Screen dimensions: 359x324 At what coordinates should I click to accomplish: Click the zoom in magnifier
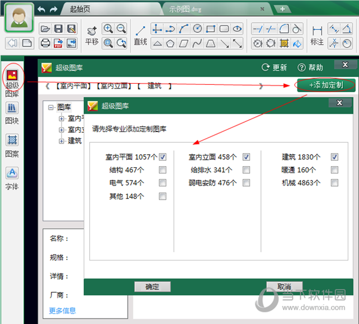pyautogui.click(x=108, y=29)
